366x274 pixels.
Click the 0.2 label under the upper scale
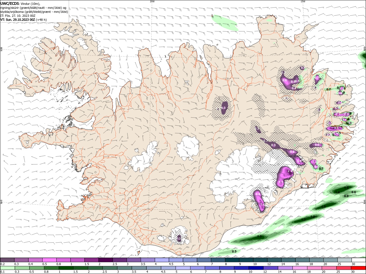(3, 264)
